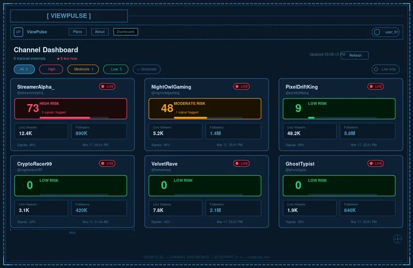Viewport: 413px width, 268px height.
Task: Click the VP logo icon
Action: pyautogui.click(x=18, y=32)
